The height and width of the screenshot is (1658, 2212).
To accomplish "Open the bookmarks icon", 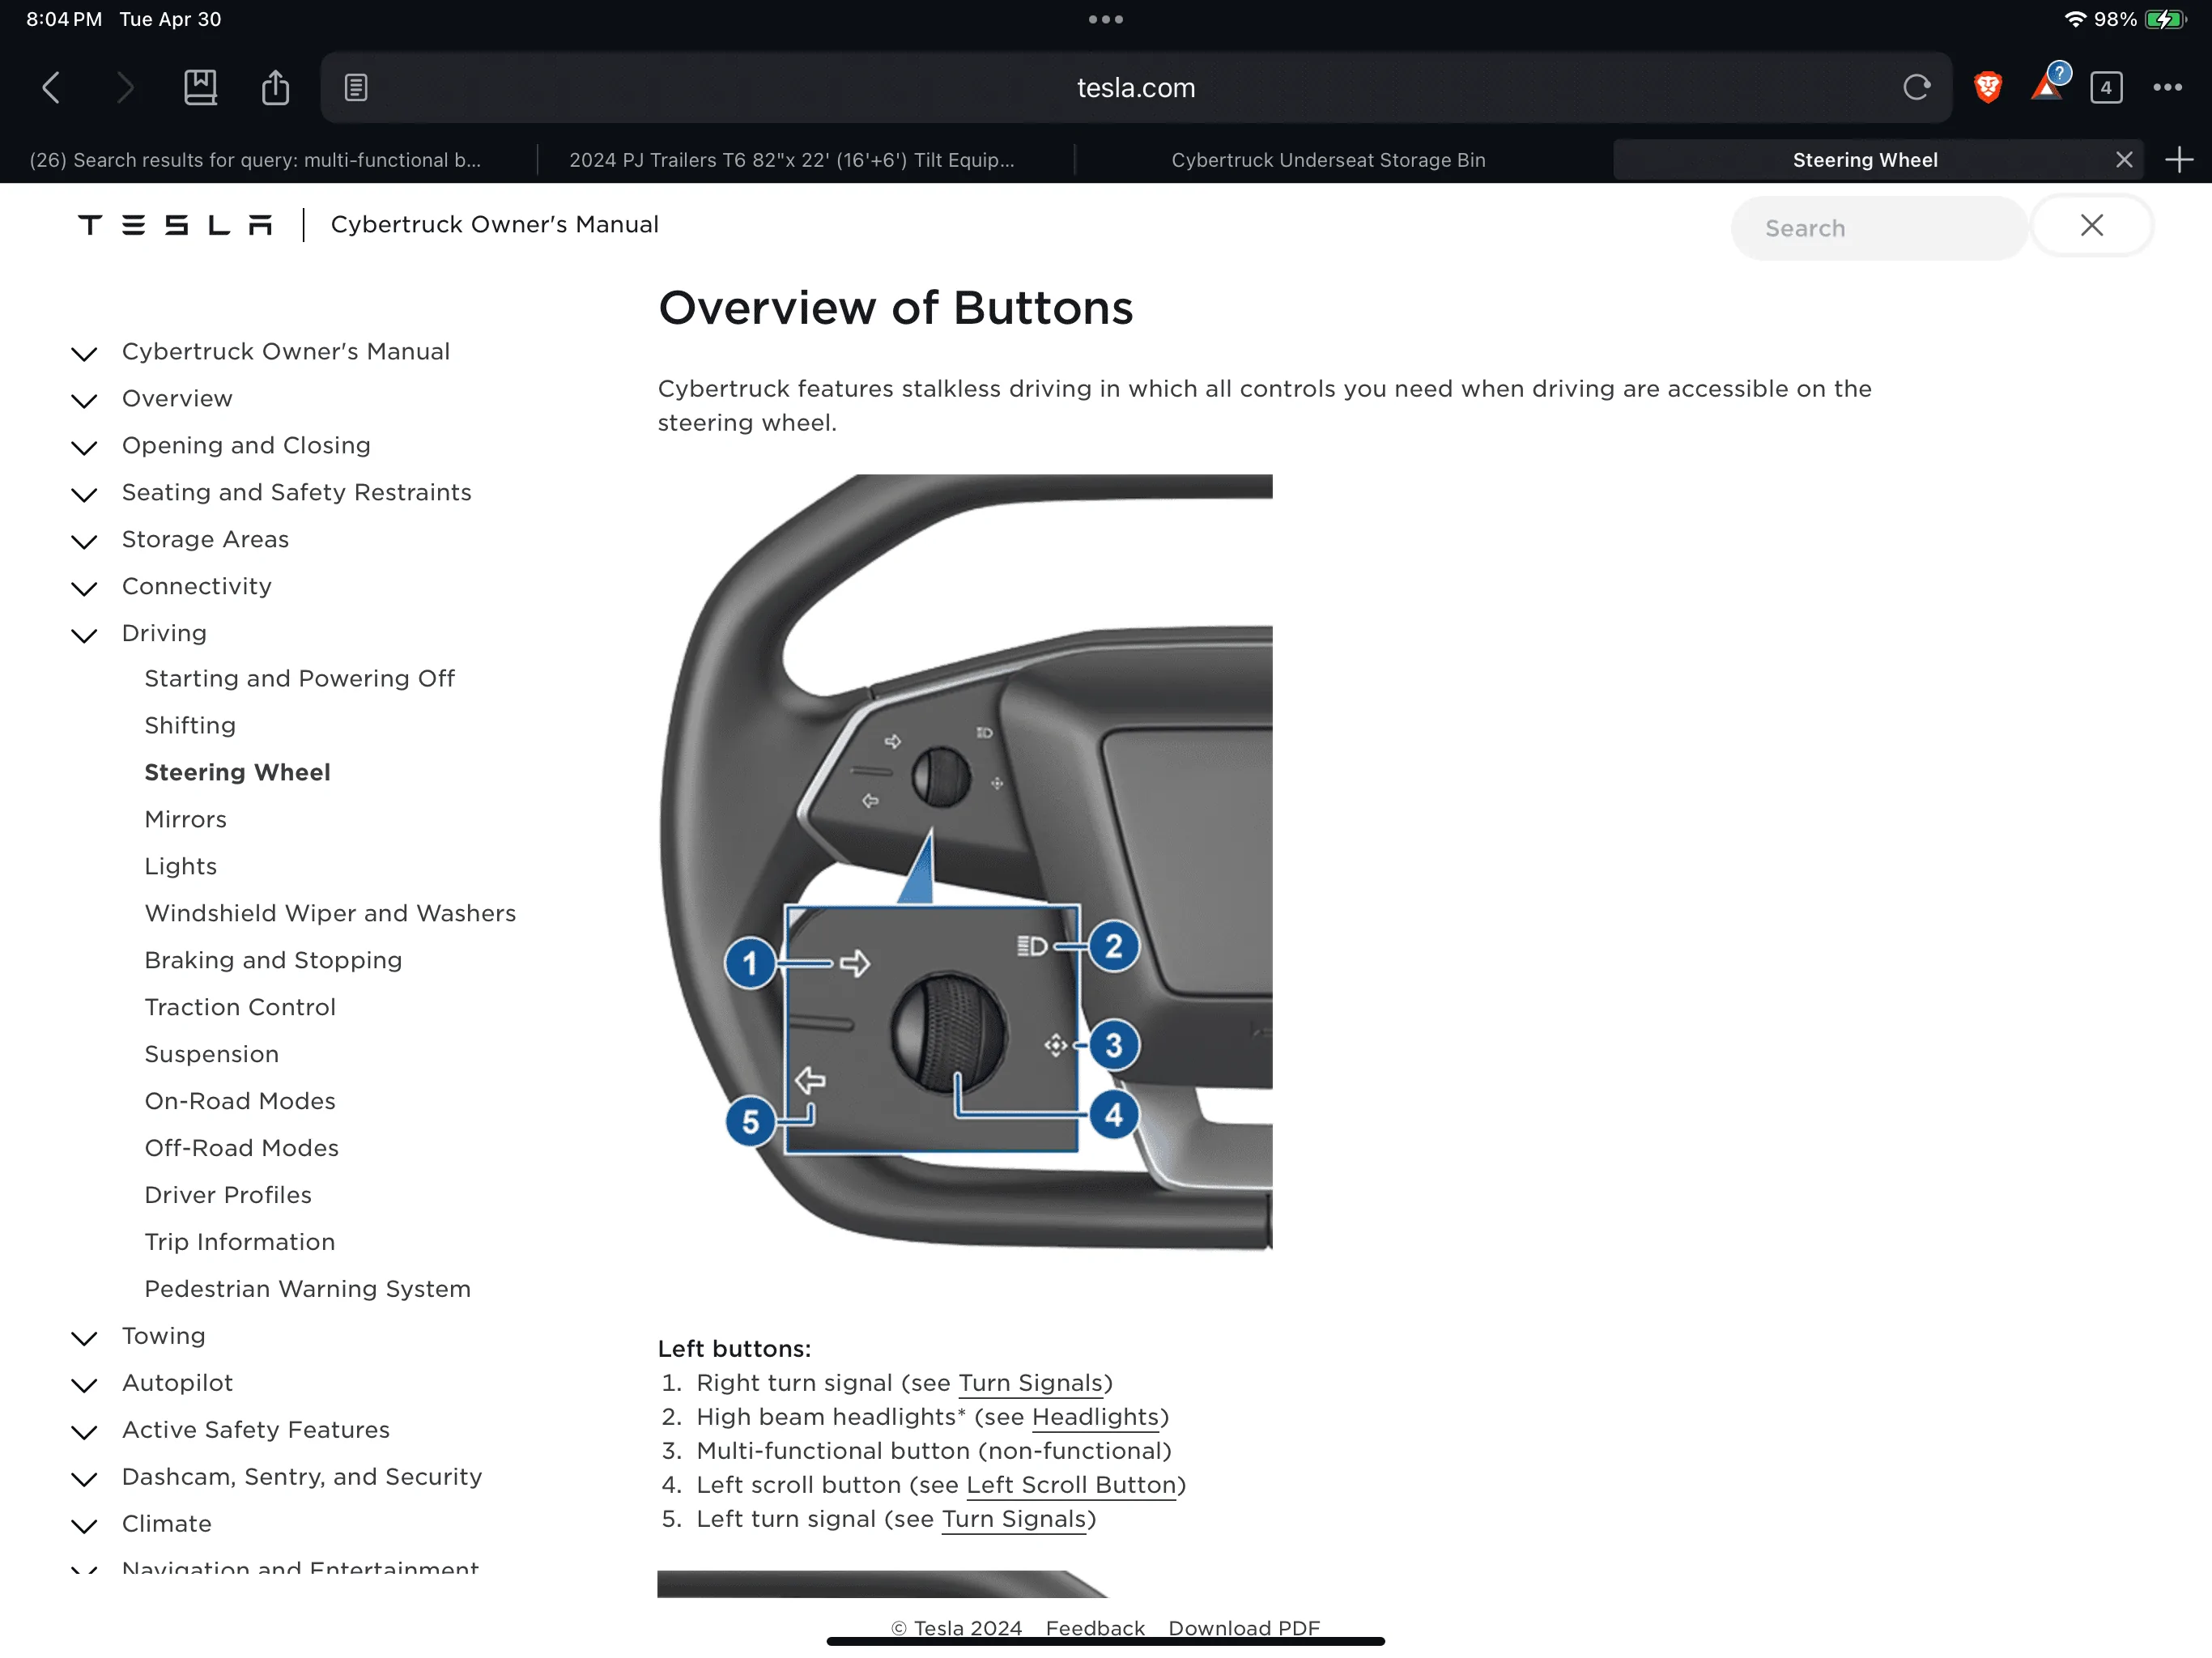I will pos(200,87).
